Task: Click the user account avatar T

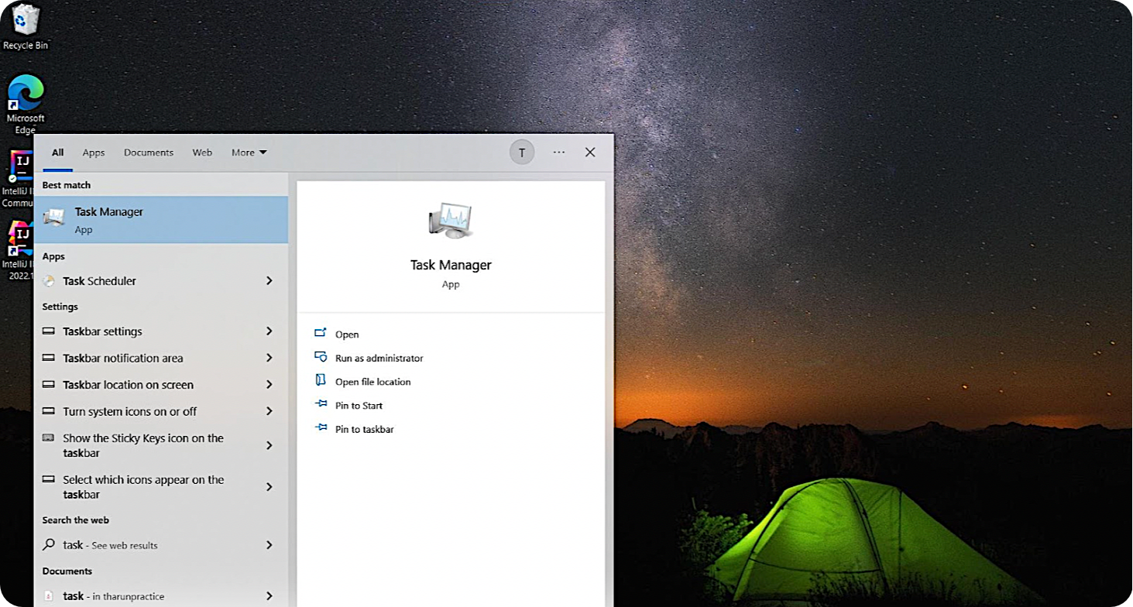Action: (x=521, y=153)
